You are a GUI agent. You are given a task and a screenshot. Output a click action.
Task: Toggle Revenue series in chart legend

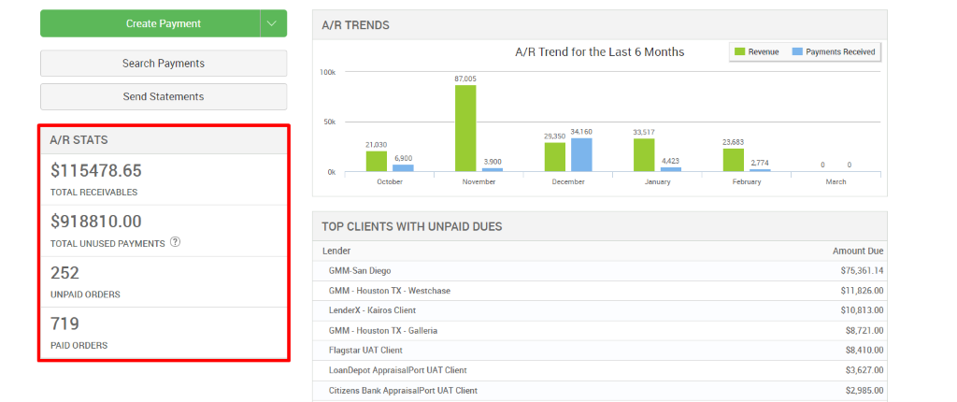pyautogui.click(x=757, y=52)
